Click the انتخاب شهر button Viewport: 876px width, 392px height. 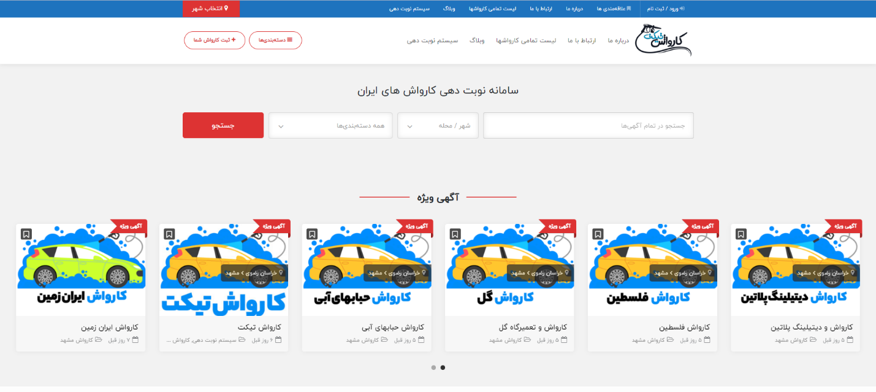click(211, 9)
